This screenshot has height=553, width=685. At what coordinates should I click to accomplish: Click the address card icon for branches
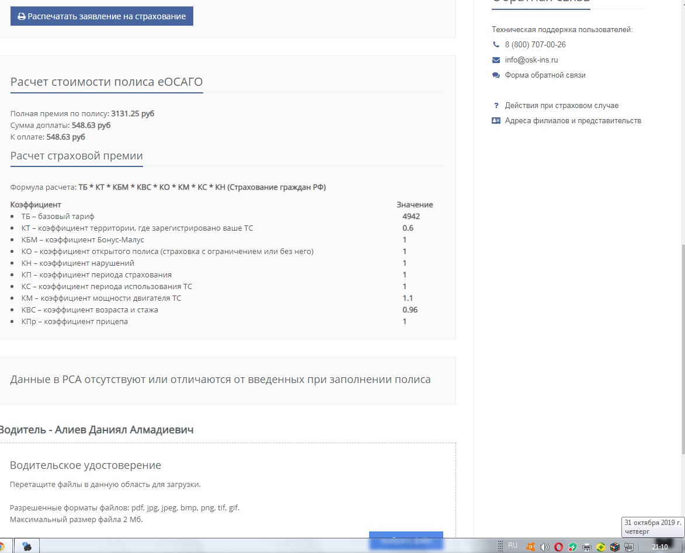[496, 121]
